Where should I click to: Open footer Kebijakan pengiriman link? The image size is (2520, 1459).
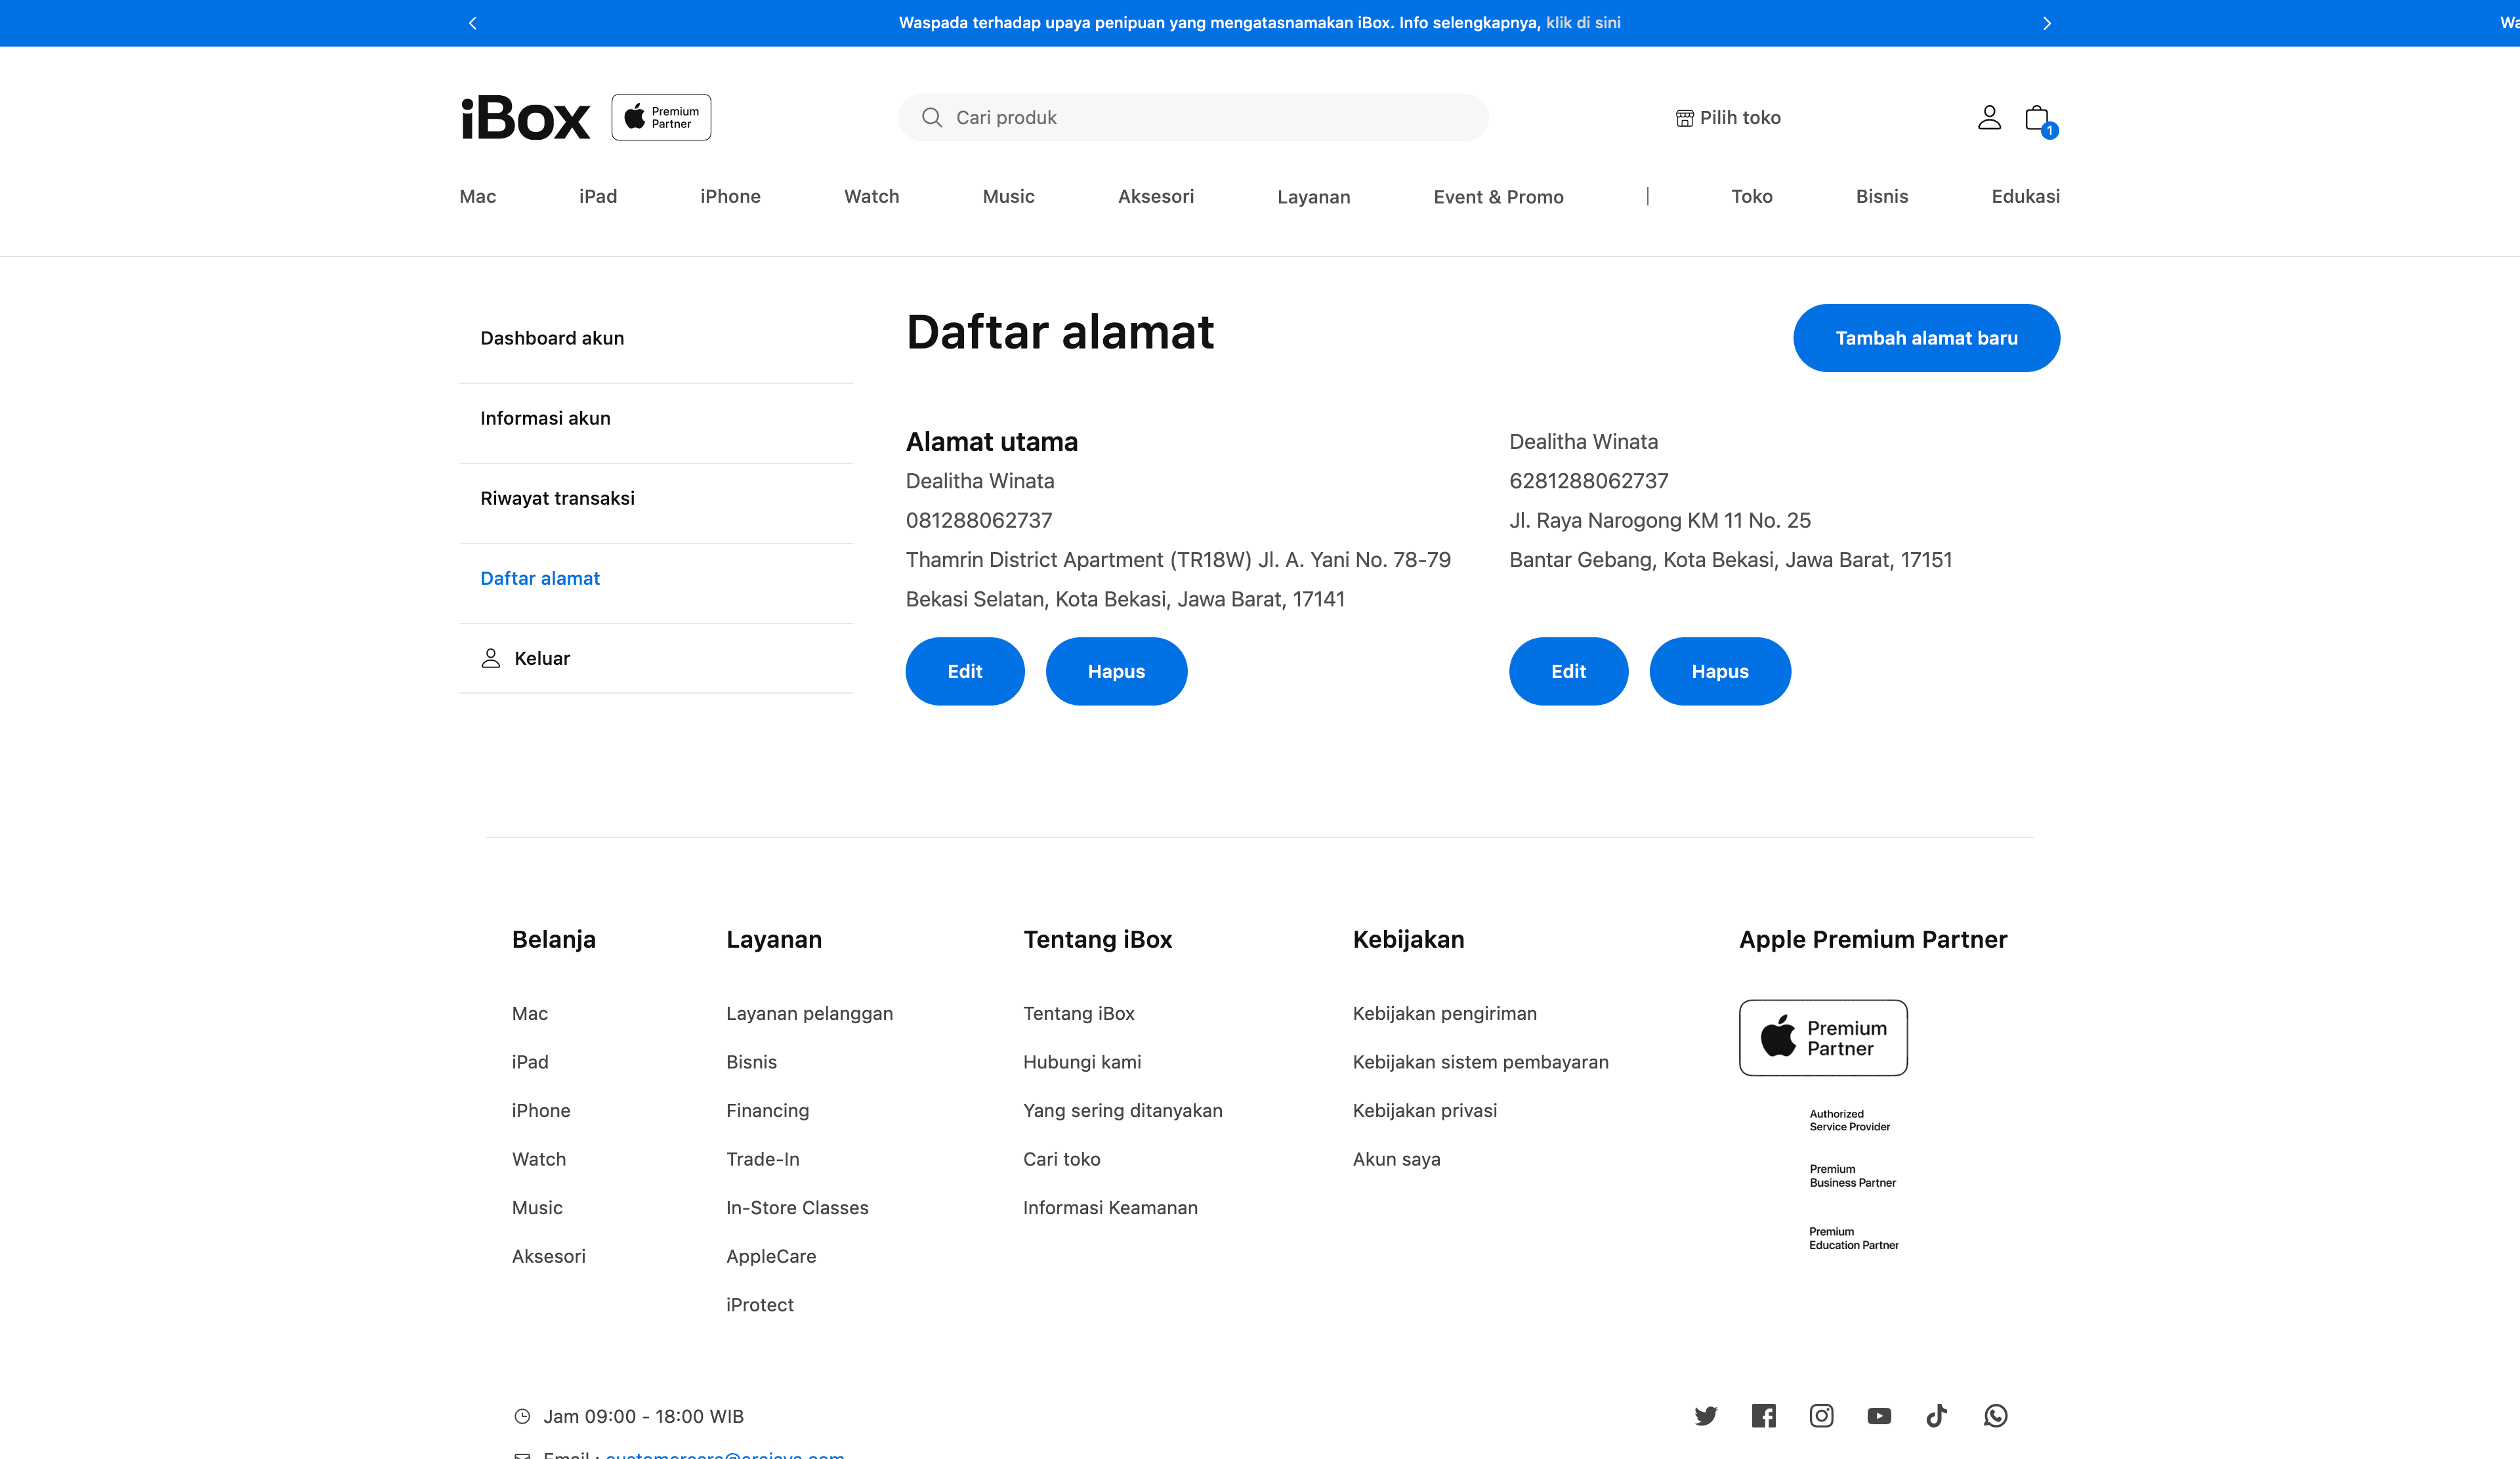click(x=1444, y=1013)
